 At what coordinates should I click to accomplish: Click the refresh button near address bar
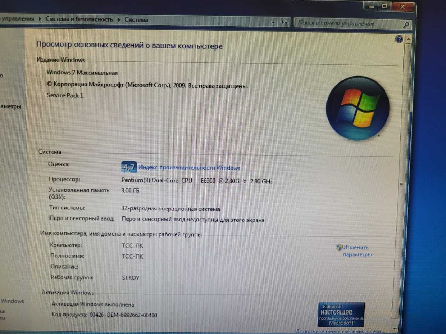(x=284, y=23)
